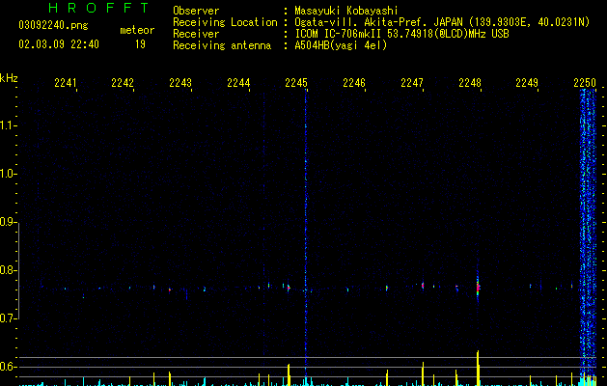Click the kHz axis unit label
This screenshot has width=607, height=386.
click(9, 78)
